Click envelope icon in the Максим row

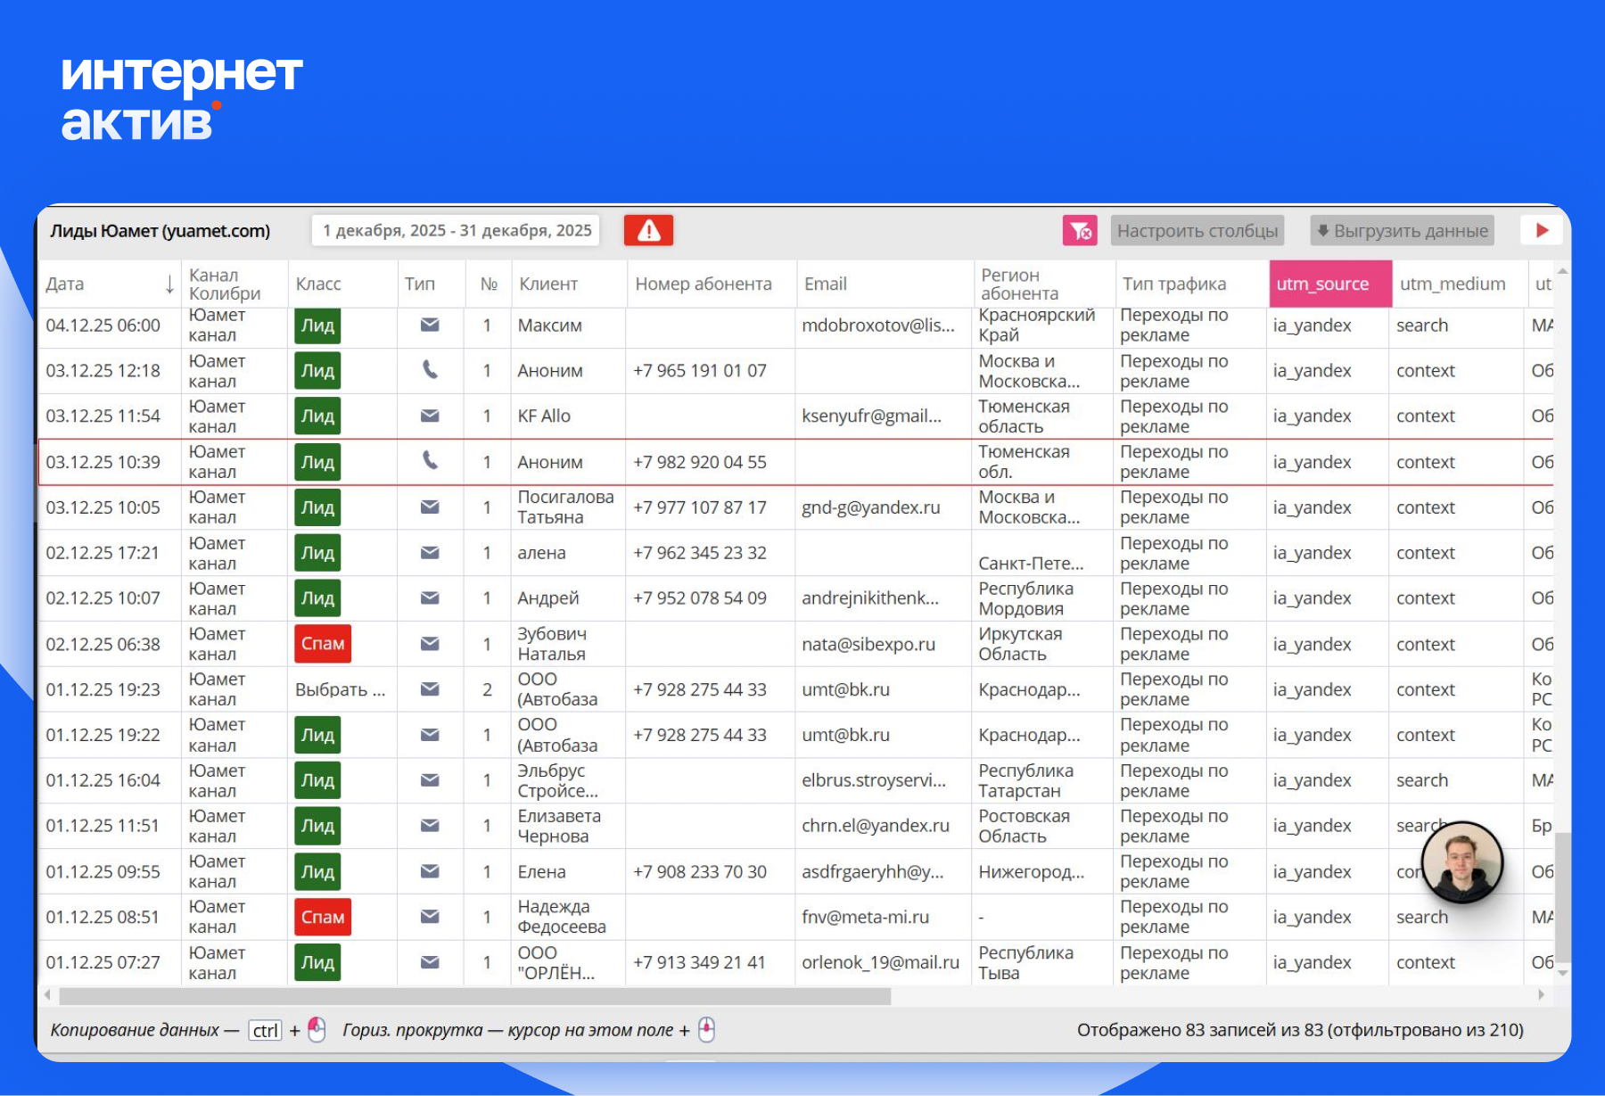click(430, 326)
